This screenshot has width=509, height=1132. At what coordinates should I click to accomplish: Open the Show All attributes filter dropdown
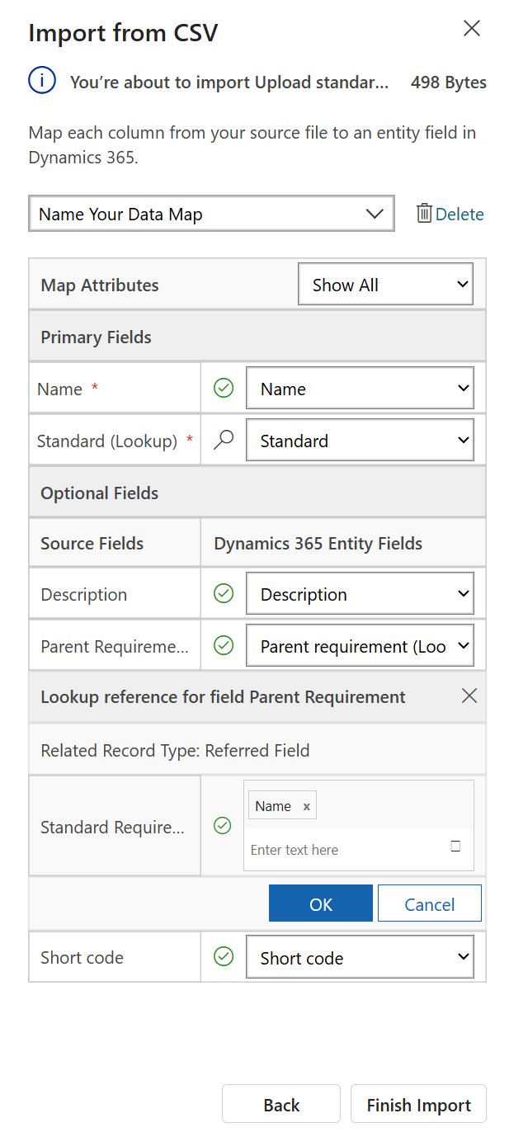(385, 284)
